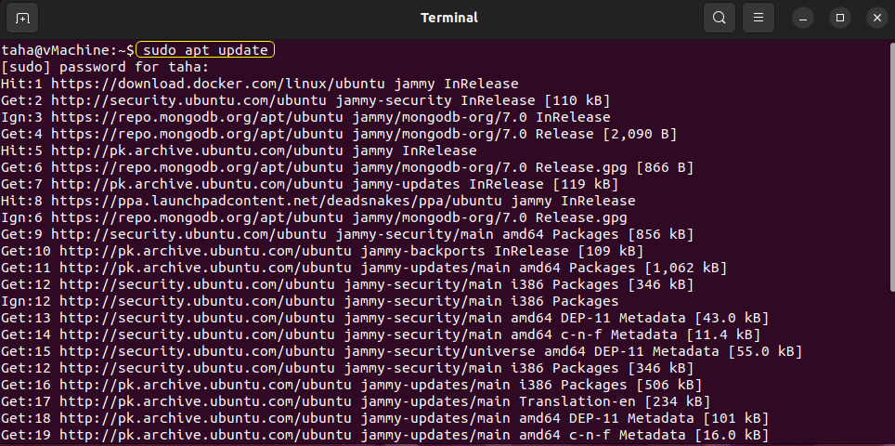
Task: Click the taha@vMachine shell prompt
Action: coord(68,50)
